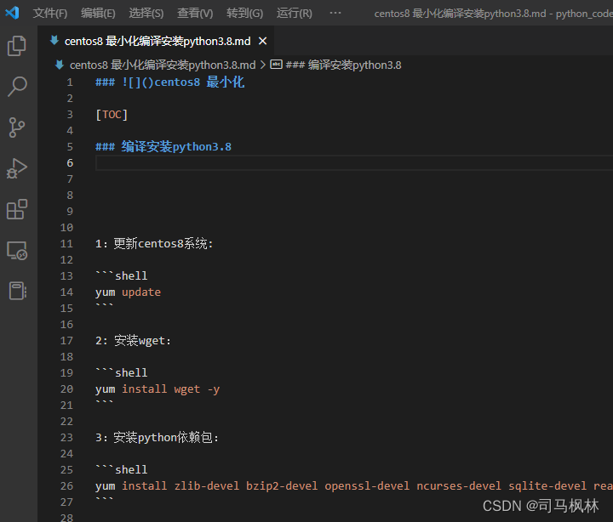Click the heading '### 编译安装python3.8' on line 5
This screenshot has height=522, width=613.
pos(163,147)
